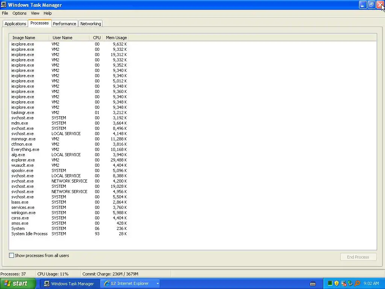Select svchost.exe using 5,504 K memory
Viewport: 385px width, 289px height.
69,197
